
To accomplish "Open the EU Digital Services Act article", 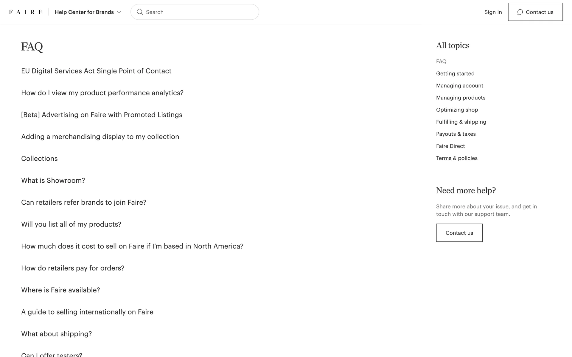I will pyautogui.click(x=96, y=71).
